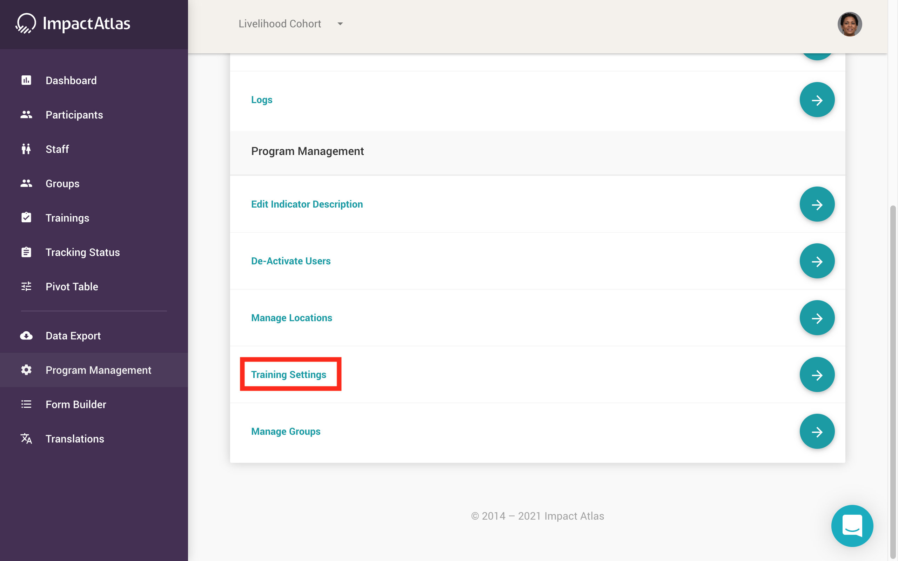898x561 pixels.
Task: Click the Edit Indicator Description link
Action: [x=307, y=204]
